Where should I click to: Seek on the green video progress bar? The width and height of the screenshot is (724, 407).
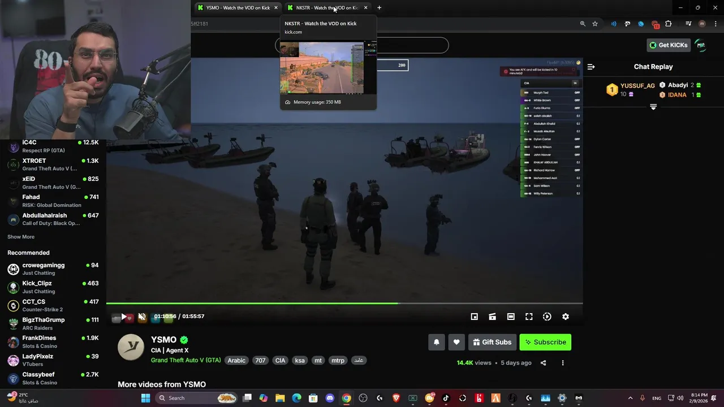[x=344, y=304]
